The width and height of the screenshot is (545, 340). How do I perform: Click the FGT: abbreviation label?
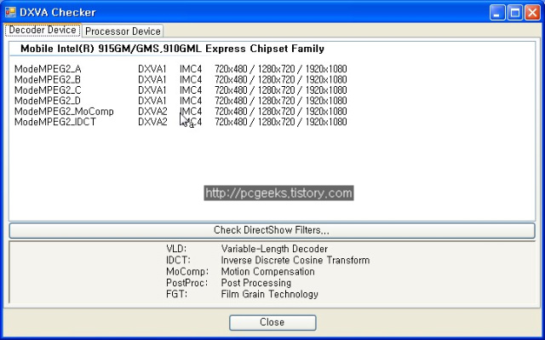click(176, 294)
